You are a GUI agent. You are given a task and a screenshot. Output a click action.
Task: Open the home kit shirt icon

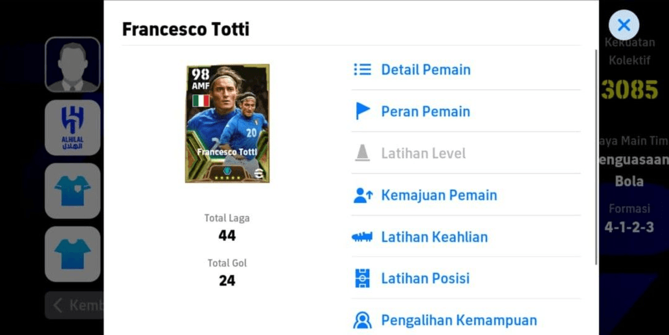(x=73, y=191)
